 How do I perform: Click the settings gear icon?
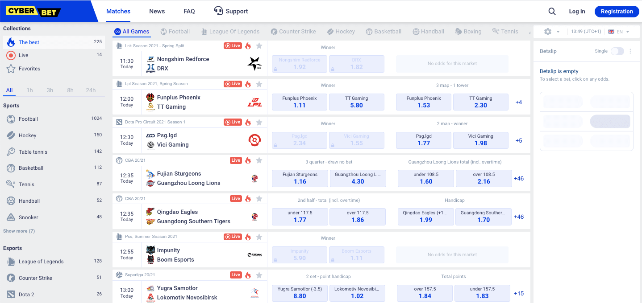(x=547, y=31)
